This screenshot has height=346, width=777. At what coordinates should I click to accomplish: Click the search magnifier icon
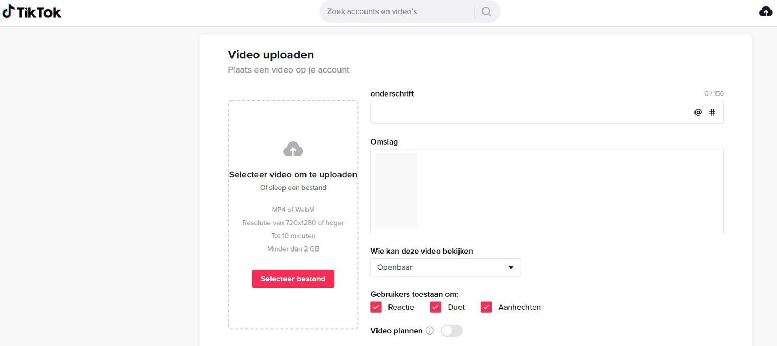[x=487, y=11]
